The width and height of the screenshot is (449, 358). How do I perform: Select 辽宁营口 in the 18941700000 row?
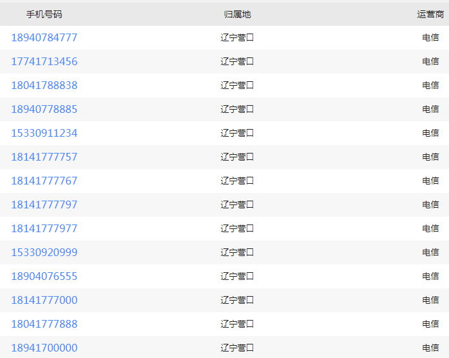pos(237,348)
